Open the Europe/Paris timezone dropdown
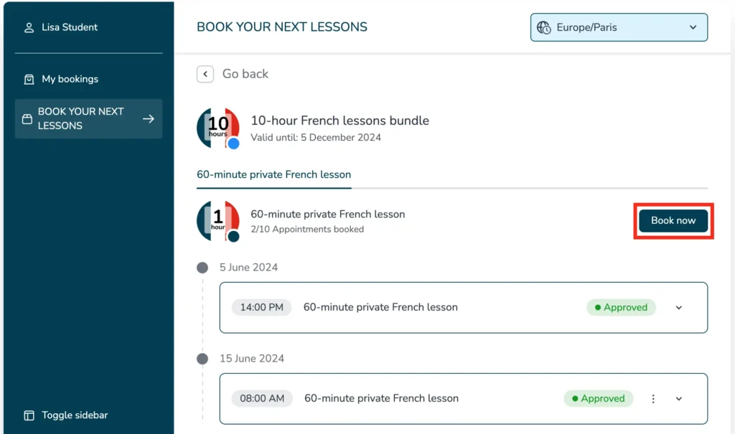 tap(619, 28)
